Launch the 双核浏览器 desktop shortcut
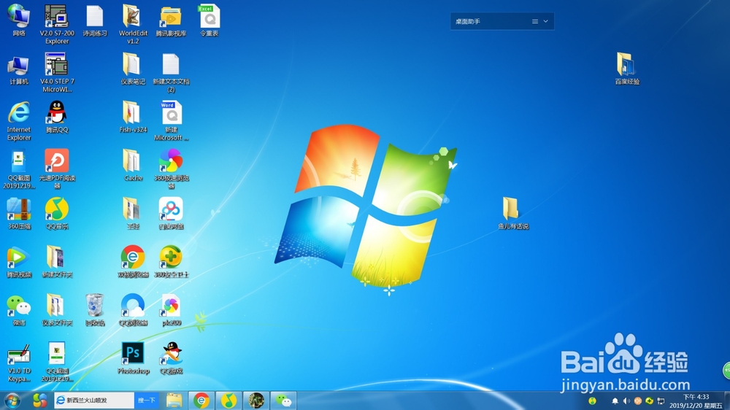 [133, 262]
